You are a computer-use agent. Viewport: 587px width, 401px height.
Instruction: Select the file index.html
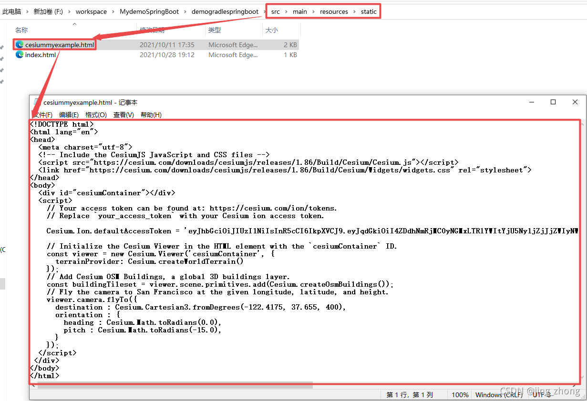pos(41,55)
